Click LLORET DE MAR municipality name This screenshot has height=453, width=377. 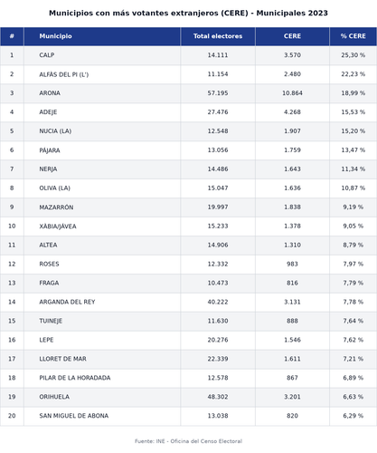tap(62, 359)
